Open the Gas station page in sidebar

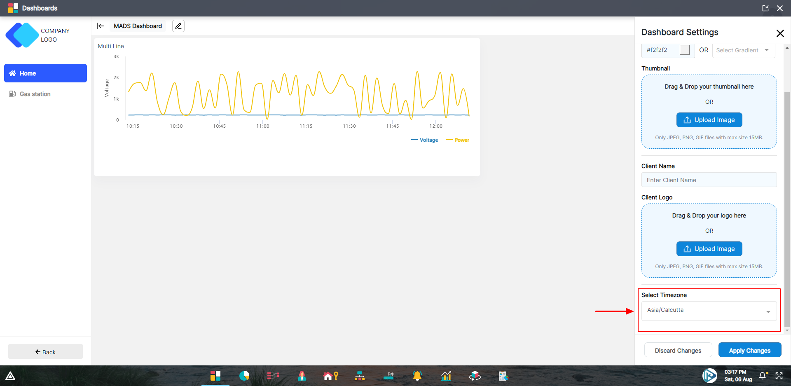pos(35,94)
